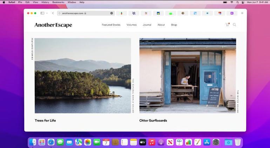Open the Trash in the Dock

point(238,142)
